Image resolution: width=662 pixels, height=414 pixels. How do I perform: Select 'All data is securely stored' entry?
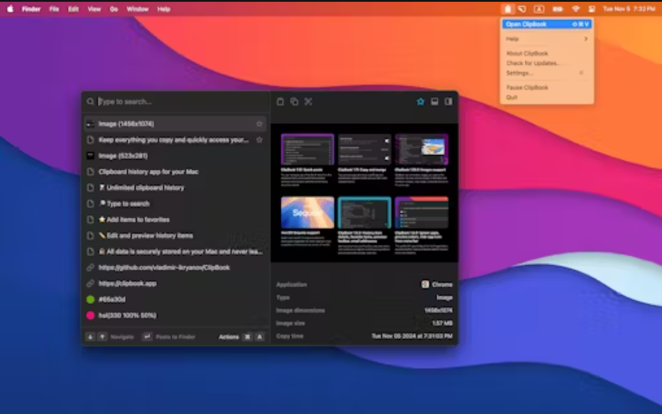175,252
